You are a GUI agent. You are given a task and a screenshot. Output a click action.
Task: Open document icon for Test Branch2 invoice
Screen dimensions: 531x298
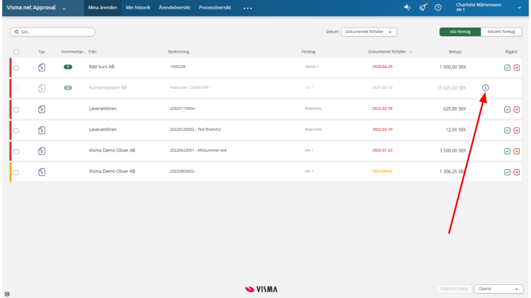pyautogui.click(x=41, y=130)
